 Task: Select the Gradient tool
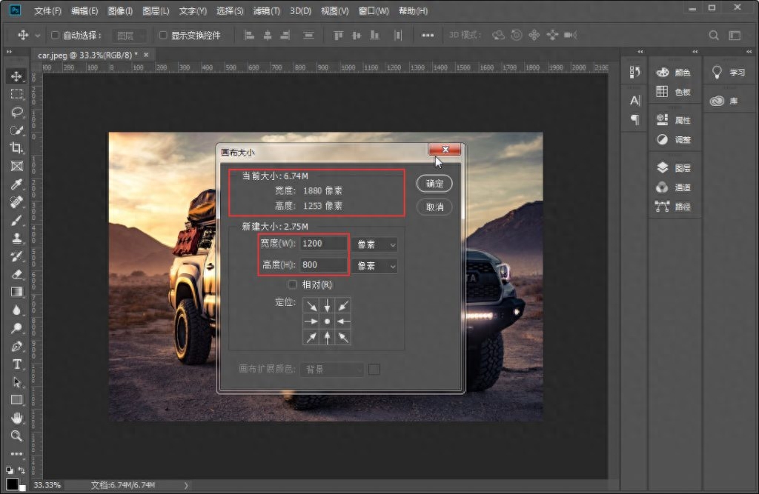tap(16, 292)
